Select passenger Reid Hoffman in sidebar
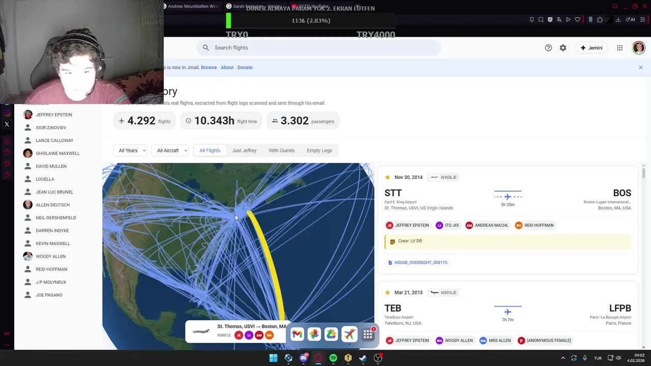Screen dimensions: 651x366 pos(51,269)
